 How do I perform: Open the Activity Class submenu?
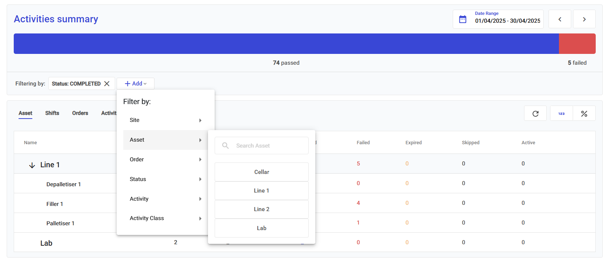pyautogui.click(x=165, y=218)
